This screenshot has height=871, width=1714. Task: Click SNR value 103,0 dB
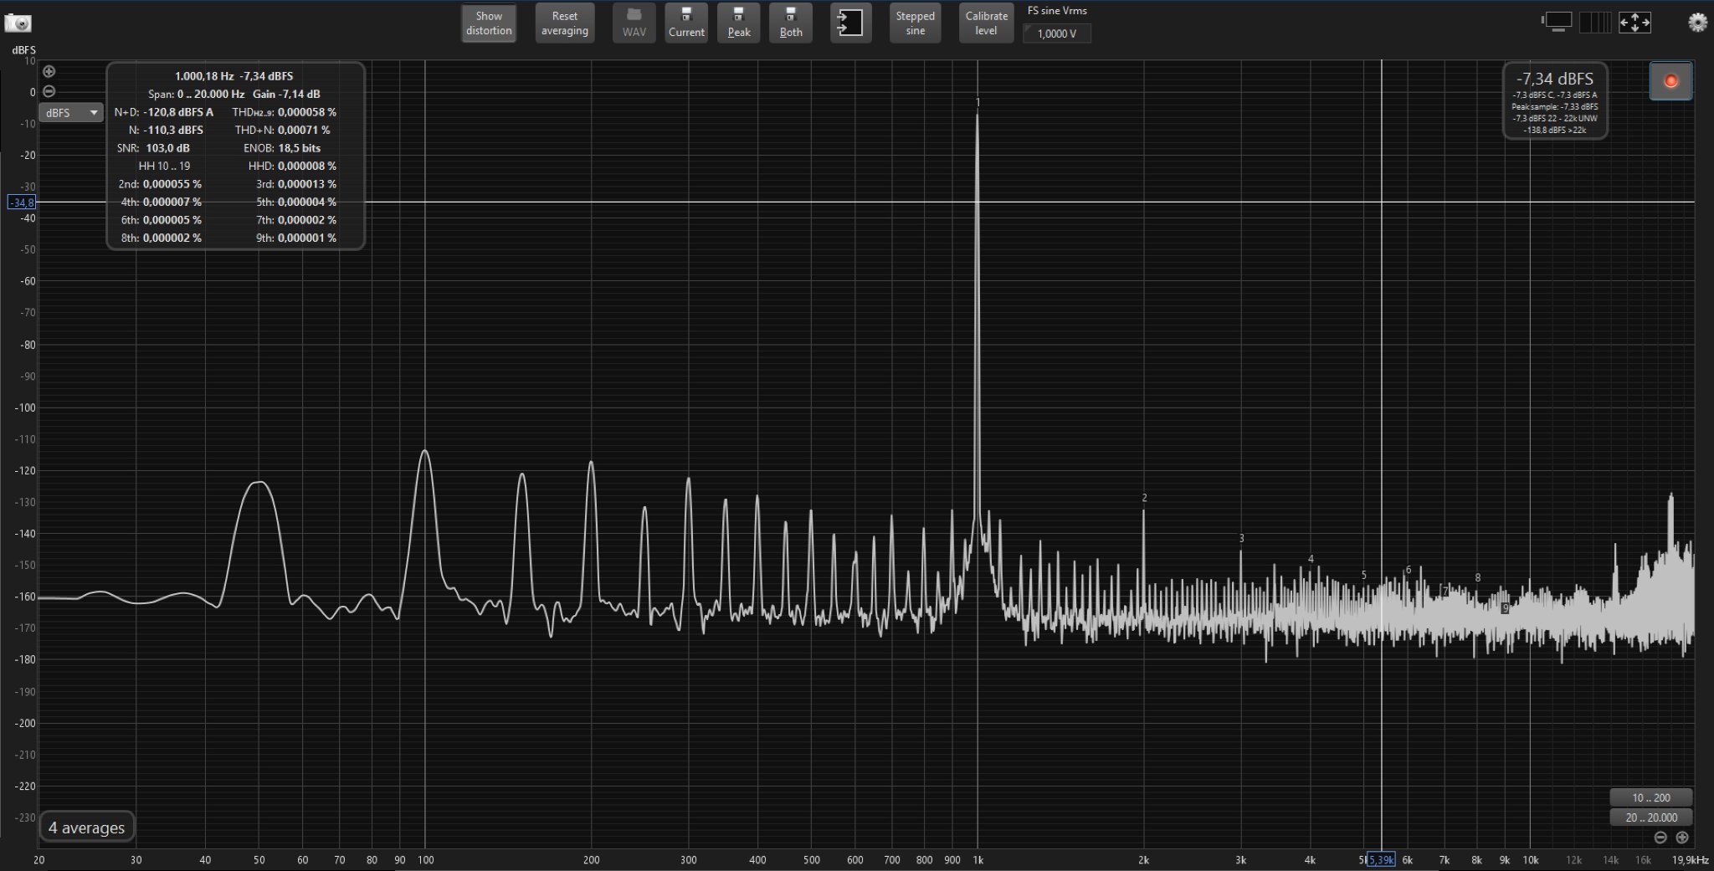click(167, 148)
